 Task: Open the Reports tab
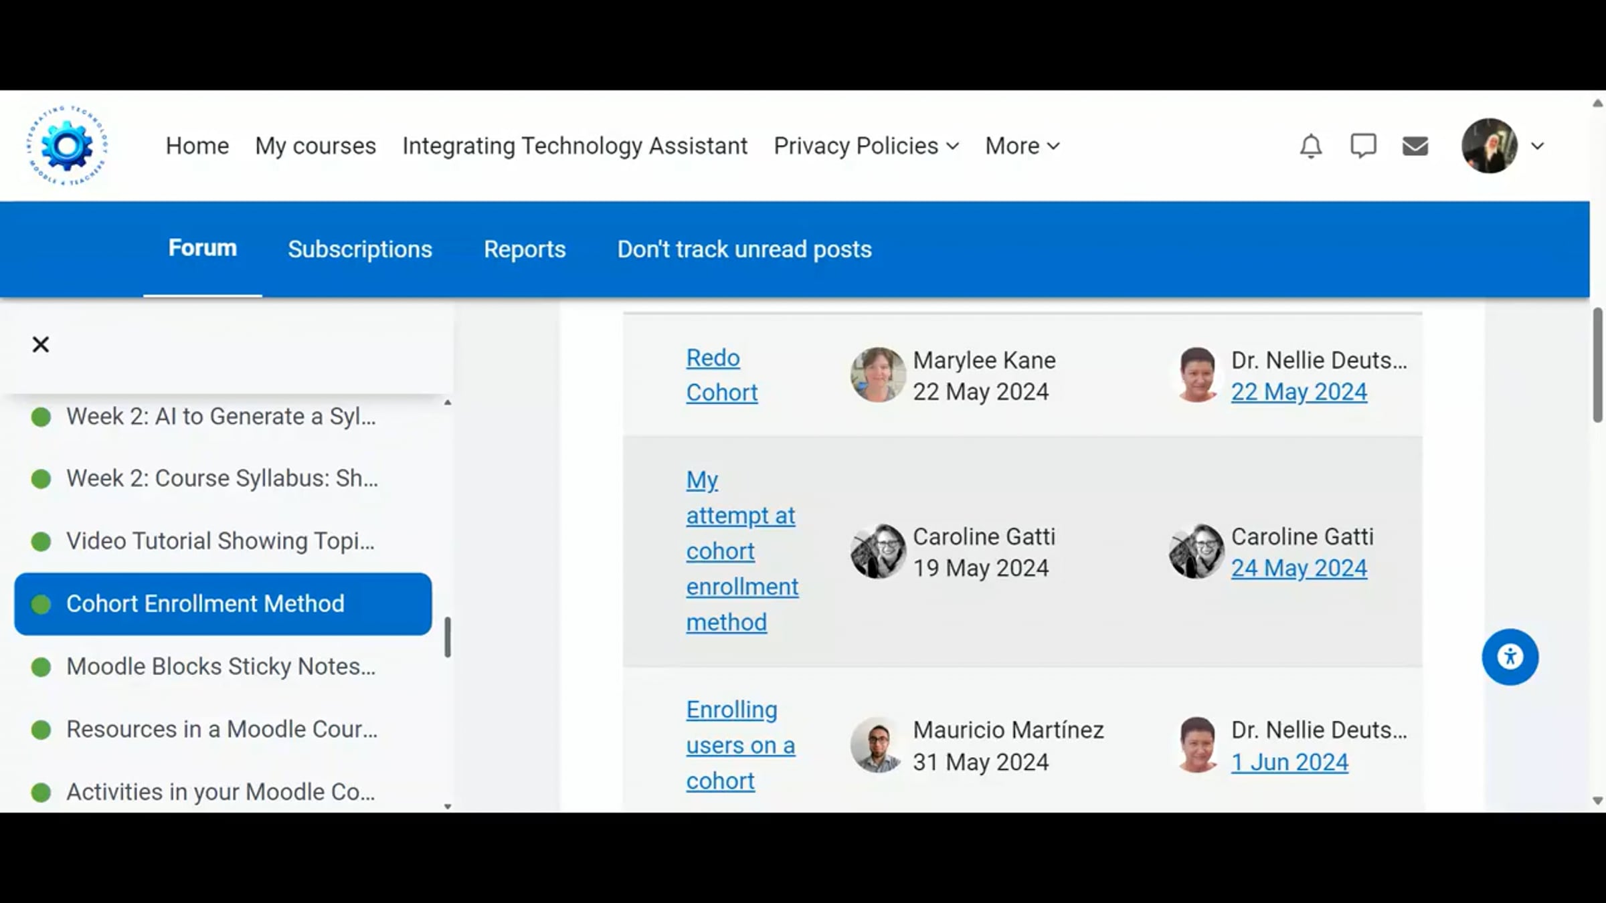pos(525,249)
